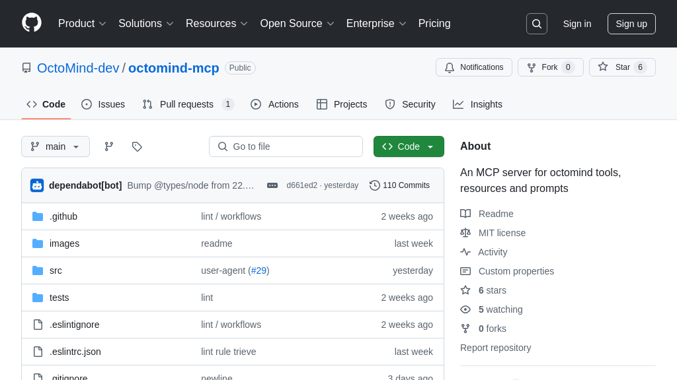Open the .github folder
Image resolution: width=677 pixels, height=380 pixels.
(x=63, y=216)
